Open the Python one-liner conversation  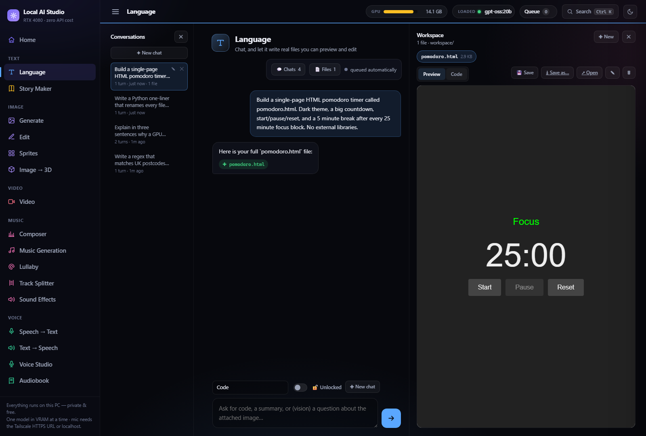coord(149,105)
